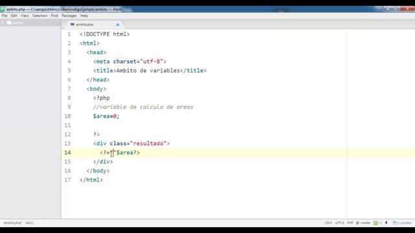Click the Atom app icon in title bar
The width and height of the screenshot is (415, 233).
click(x=3, y=9)
